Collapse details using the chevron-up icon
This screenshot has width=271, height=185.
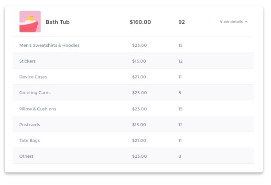click(x=246, y=22)
